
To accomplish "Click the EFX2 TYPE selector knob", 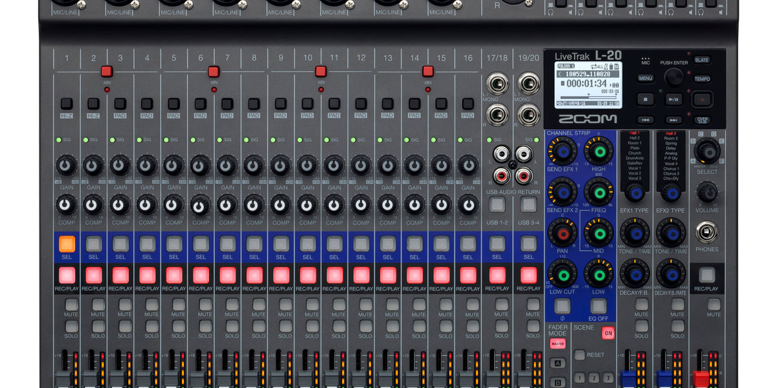I will point(670,193).
